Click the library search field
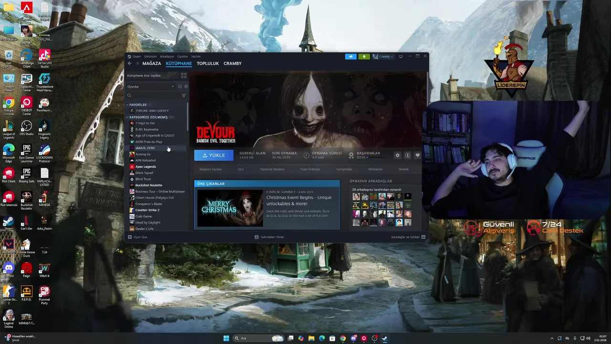The image size is (611, 344). tap(154, 96)
